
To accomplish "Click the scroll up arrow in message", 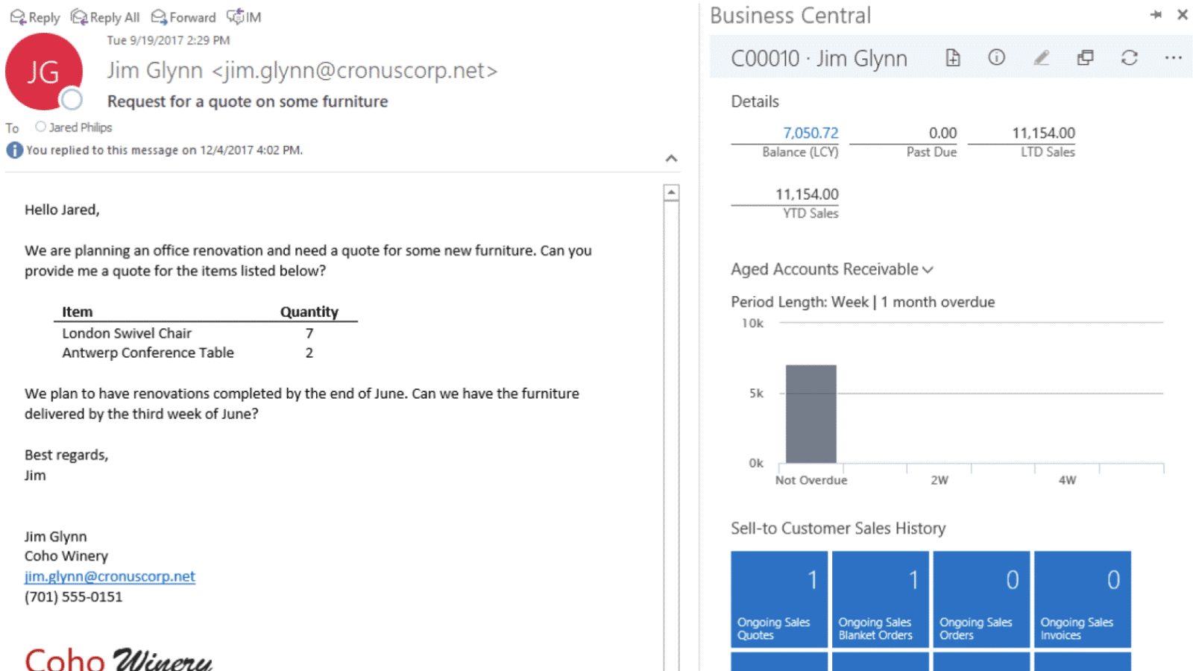I will (x=671, y=193).
